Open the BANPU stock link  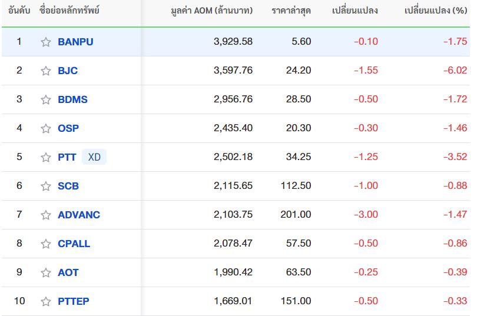[x=75, y=42]
